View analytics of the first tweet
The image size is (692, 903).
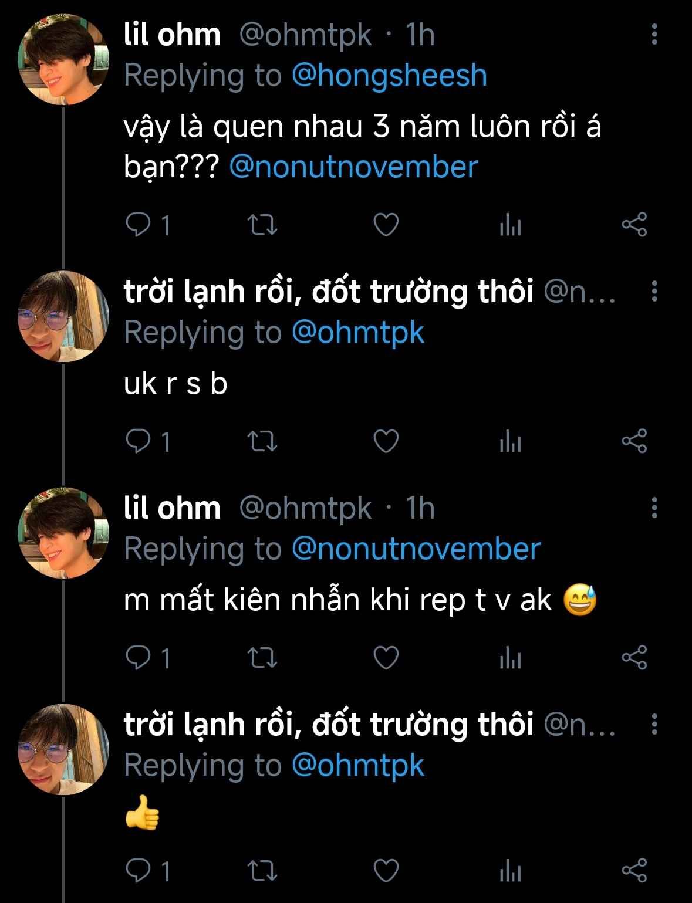pos(510,225)
